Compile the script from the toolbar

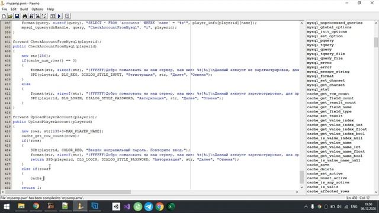[x=53, y=16]
